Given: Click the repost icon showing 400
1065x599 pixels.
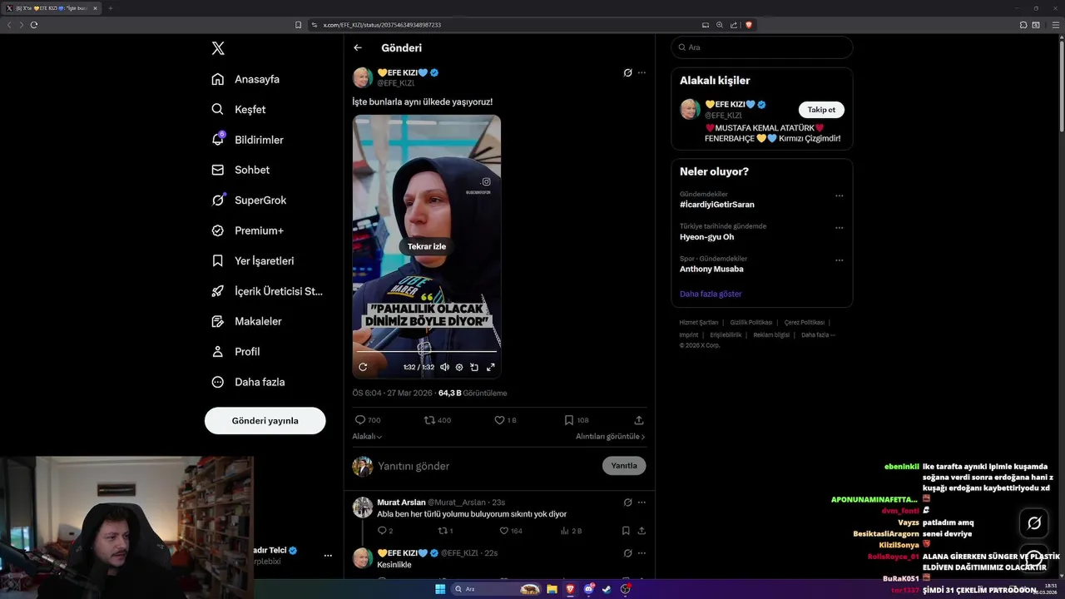Looking at the screenshot, I should 438,420.
